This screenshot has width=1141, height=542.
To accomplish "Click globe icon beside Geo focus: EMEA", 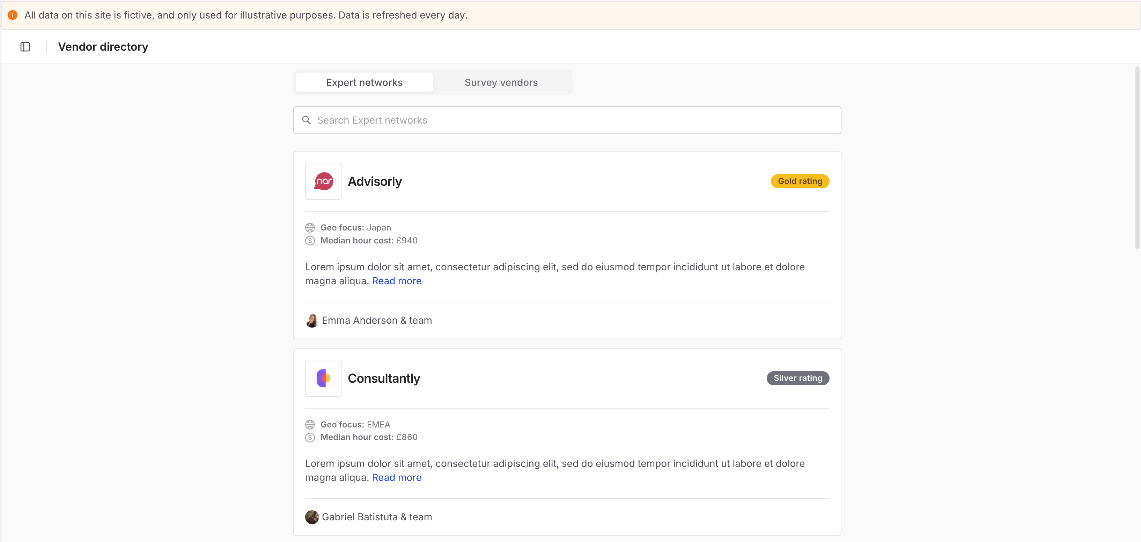I will [310, 425].
